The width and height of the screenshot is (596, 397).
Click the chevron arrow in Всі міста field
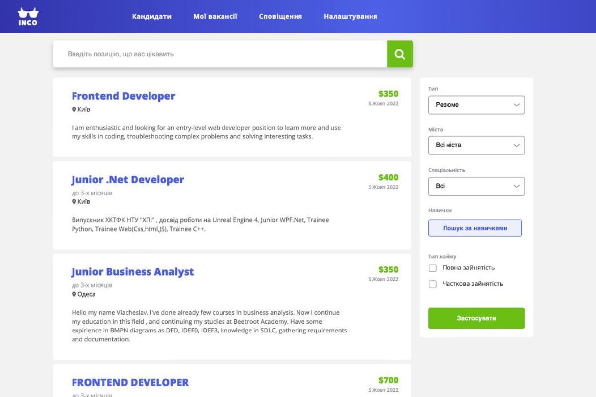click(x=516, y=145)
